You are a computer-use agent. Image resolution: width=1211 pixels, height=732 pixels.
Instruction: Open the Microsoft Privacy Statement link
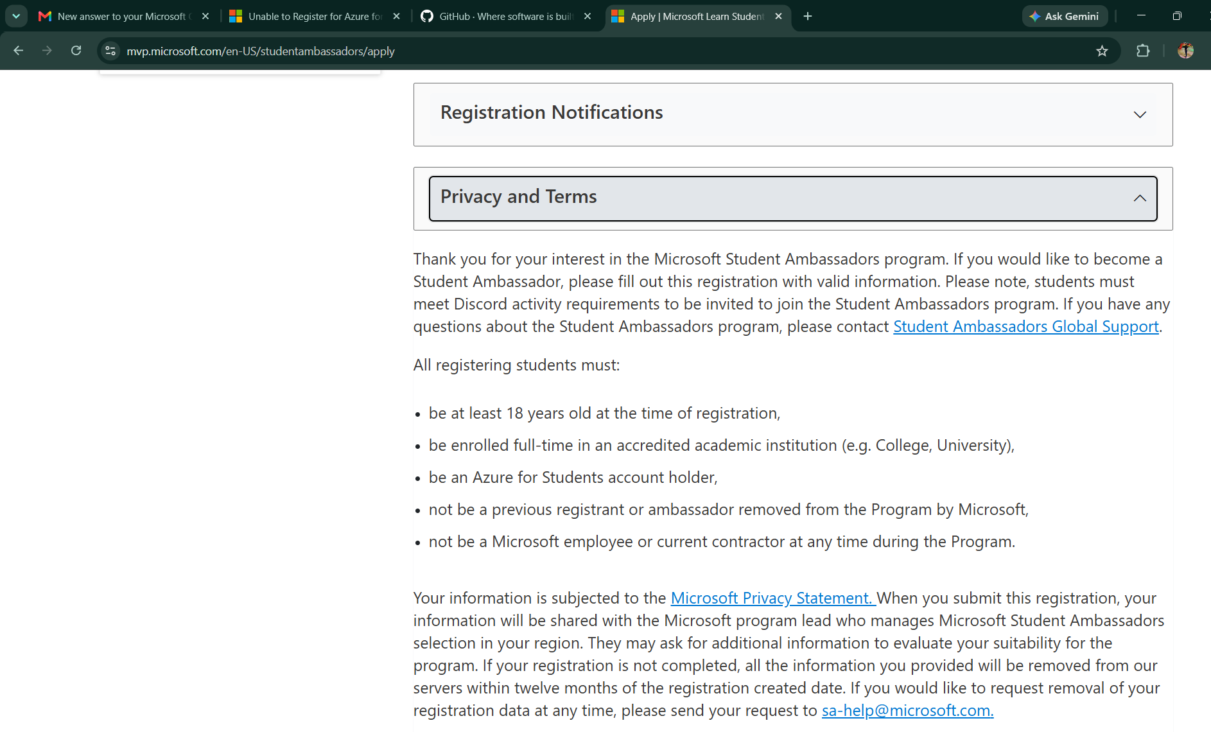tap(773, 598)
